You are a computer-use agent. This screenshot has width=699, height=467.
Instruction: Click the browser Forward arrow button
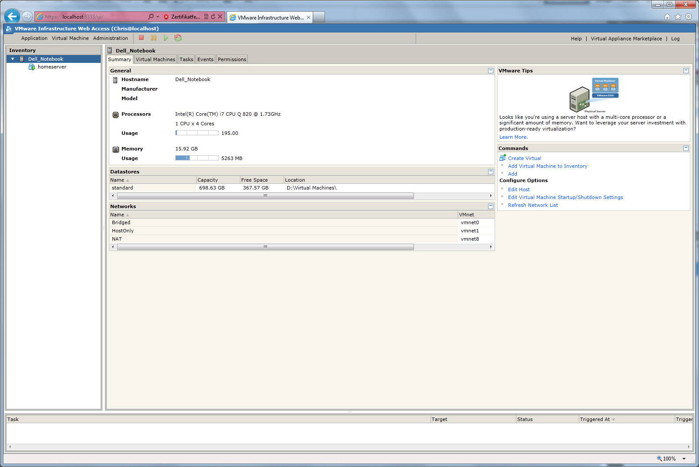tap(27, 16)
